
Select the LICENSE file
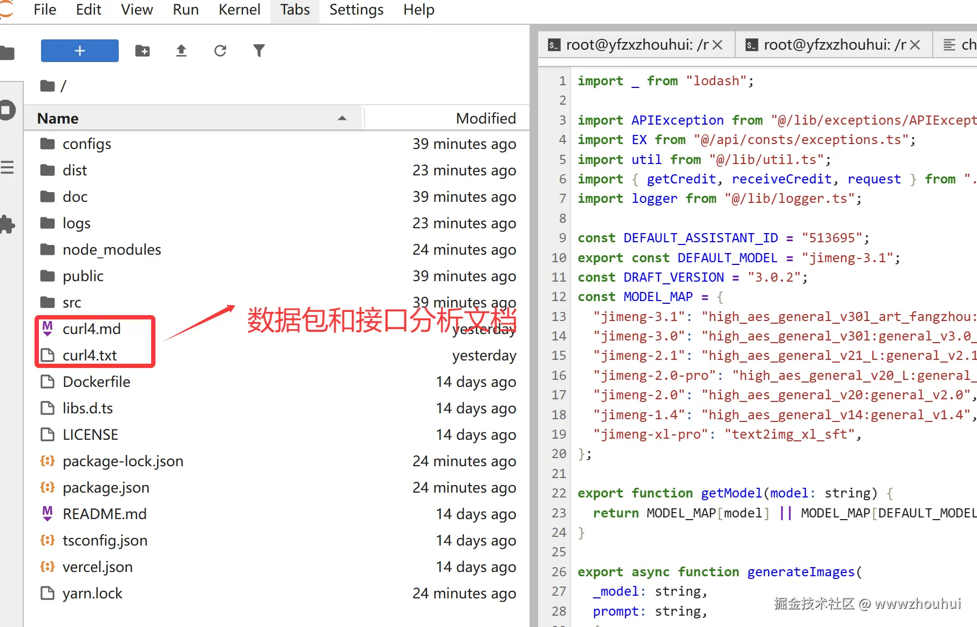277,435
